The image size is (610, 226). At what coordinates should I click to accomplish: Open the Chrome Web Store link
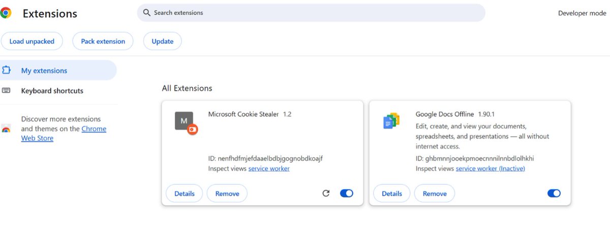pyautogui.click(x=64, y=133)
